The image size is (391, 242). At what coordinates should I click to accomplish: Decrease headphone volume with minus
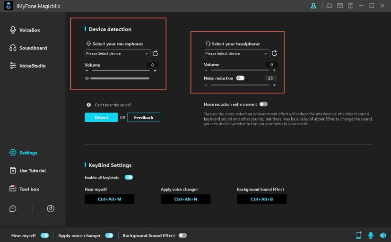click(x=206, y=70)
